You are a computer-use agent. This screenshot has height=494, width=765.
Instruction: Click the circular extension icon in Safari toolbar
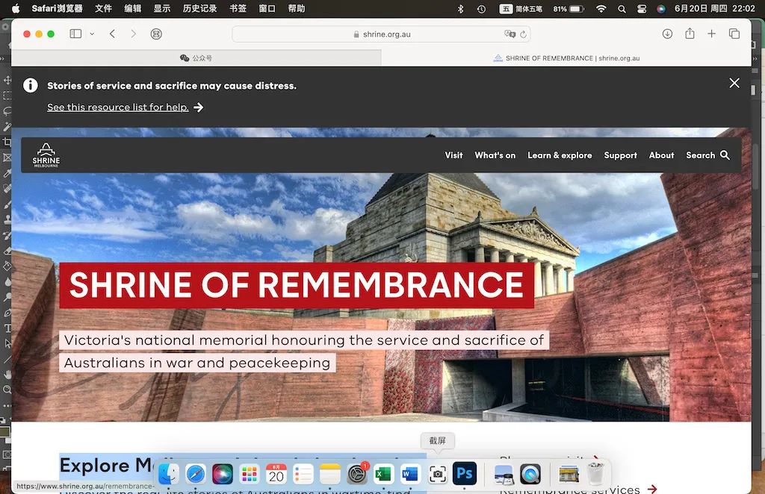(156, 34)
